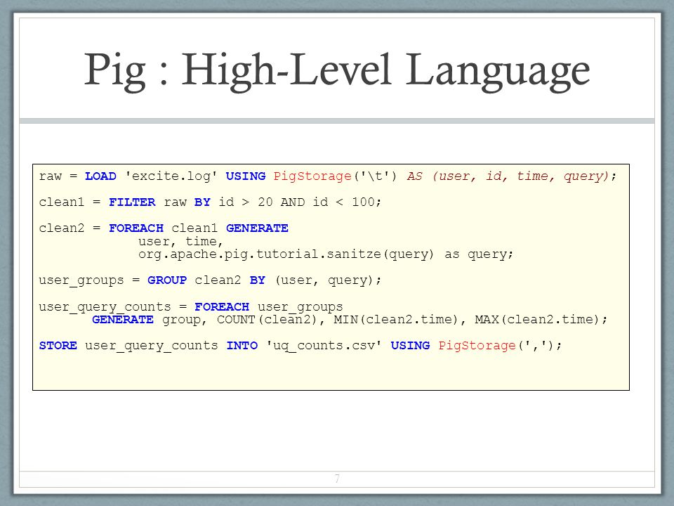Click PigStorage(',') in the STORE line
The height and width of the screenshot is (506, 674).
496,346
